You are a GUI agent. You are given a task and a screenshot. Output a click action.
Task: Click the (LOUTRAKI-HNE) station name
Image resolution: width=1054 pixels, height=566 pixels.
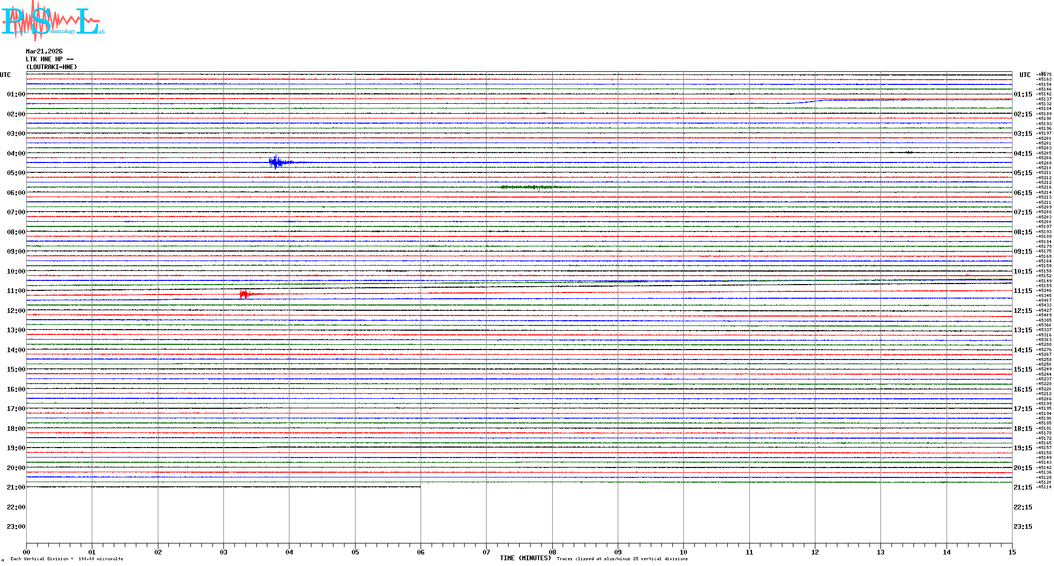[51, 67]
